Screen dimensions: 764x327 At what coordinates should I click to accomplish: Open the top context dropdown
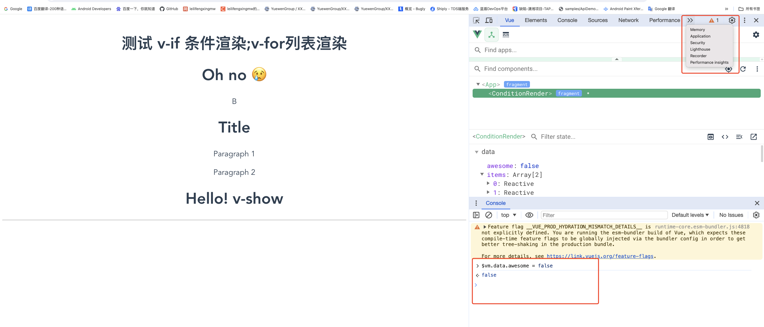point(509,215)
